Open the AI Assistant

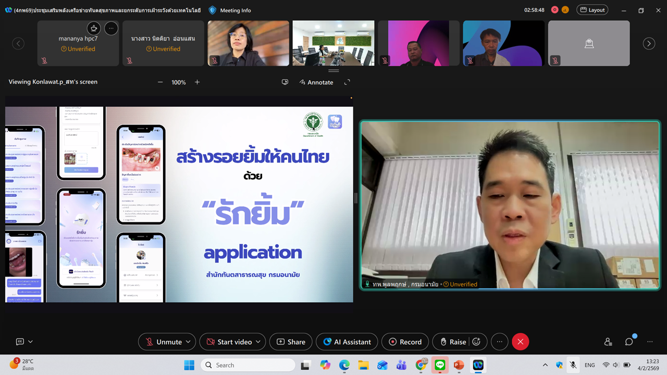347,342
